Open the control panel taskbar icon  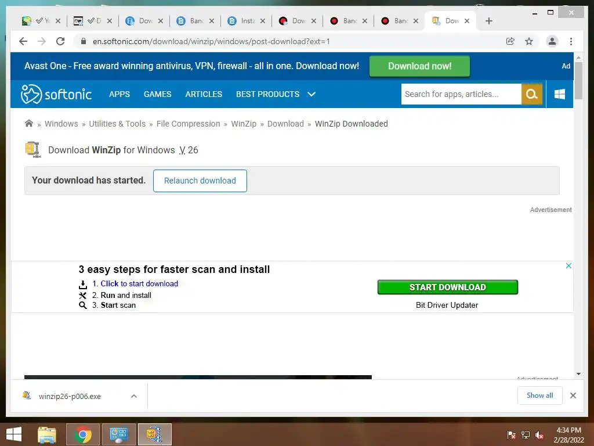pyautogui.click(x=118, y=434)
